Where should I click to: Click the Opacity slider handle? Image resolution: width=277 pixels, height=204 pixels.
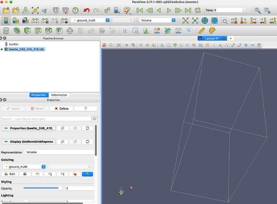[x=60, y=188]
